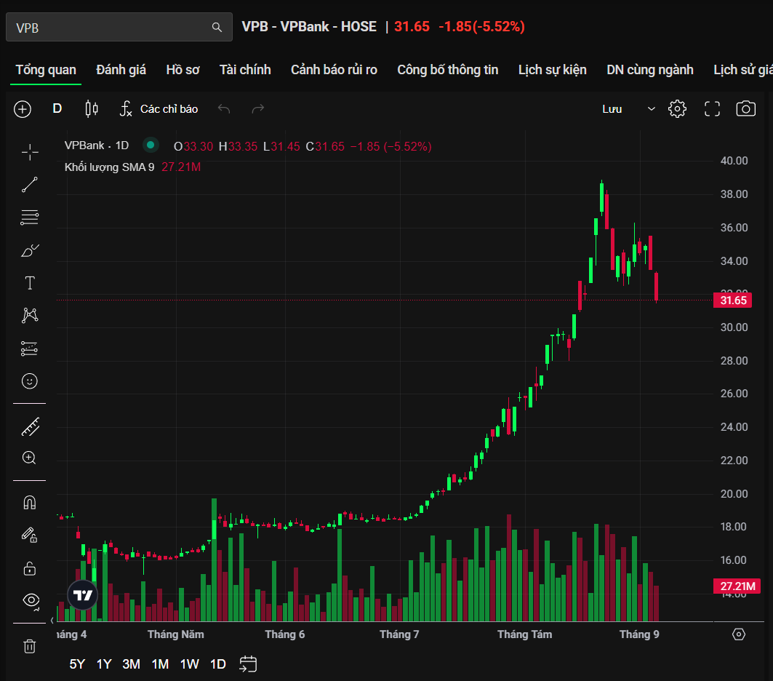Add a symbol to compare with plus icon
The image size is (773, 681).
click(23, 109)
